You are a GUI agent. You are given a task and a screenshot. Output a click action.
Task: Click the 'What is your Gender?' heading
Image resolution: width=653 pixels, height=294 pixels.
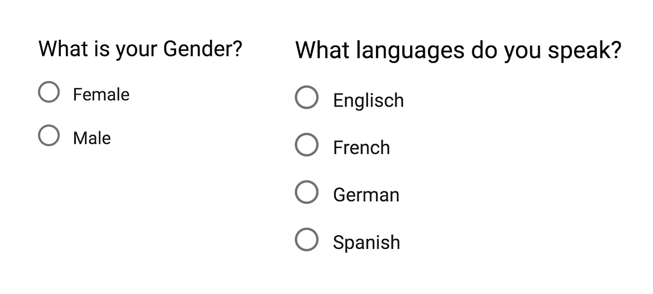[140, 49]
